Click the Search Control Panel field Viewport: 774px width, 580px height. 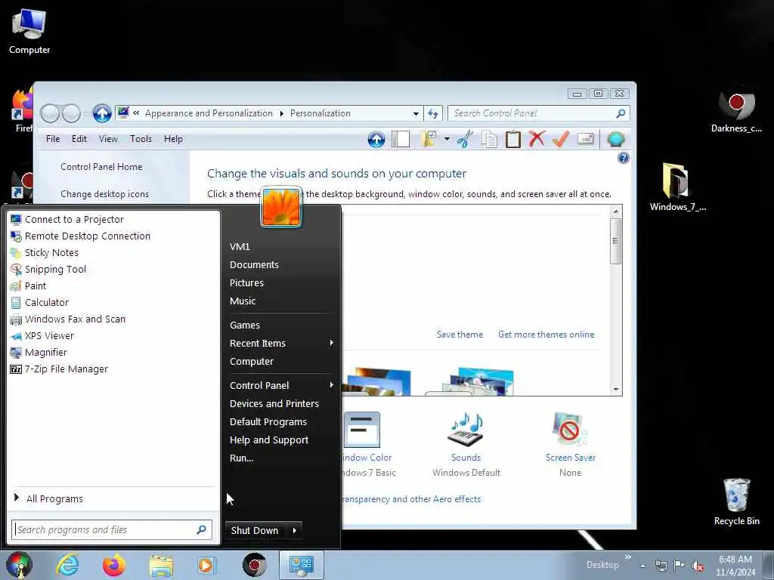pos(538,113)
